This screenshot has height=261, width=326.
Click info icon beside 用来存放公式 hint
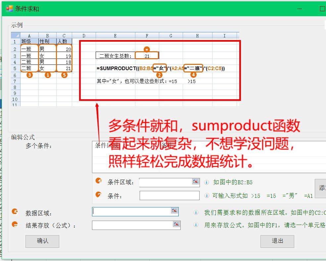pyautogui.click(x=196, y=225)
